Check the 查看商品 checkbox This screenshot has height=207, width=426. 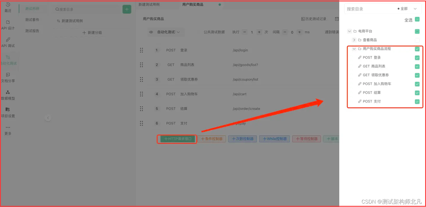pos(417,40)
